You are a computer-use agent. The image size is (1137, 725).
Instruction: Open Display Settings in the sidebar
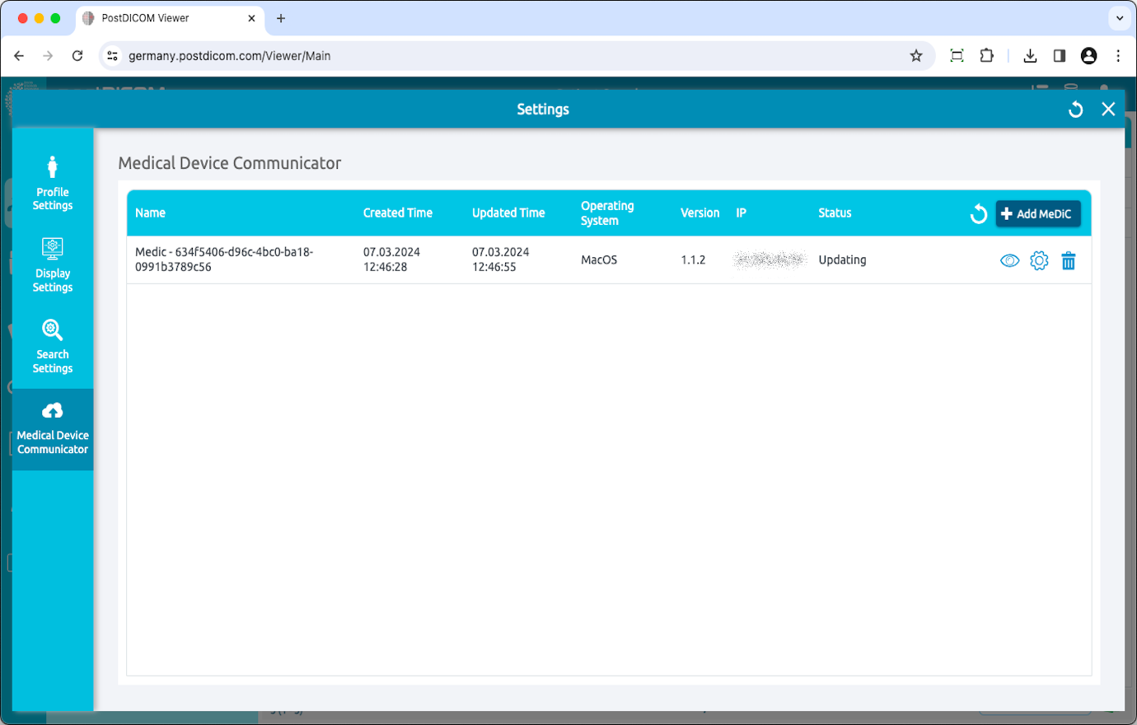[52, 265]
